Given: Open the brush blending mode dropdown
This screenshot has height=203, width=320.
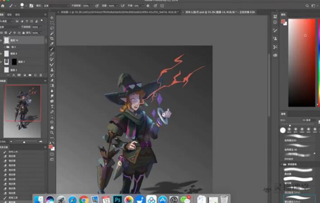Looking at the screenshot, I should pos(56,6).
